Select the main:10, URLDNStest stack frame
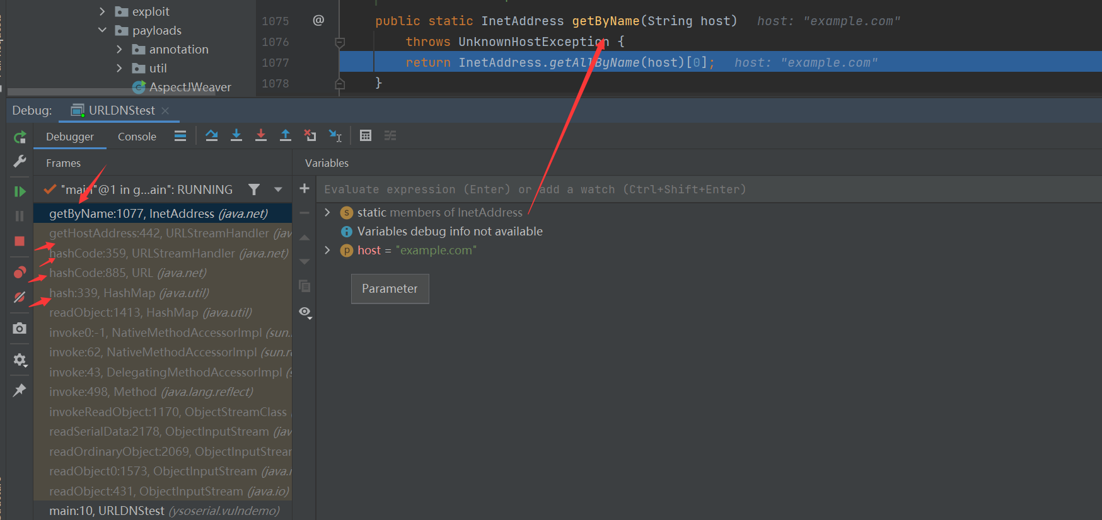1102x520 pixels. pyautogui.click(x=164, y=511)
